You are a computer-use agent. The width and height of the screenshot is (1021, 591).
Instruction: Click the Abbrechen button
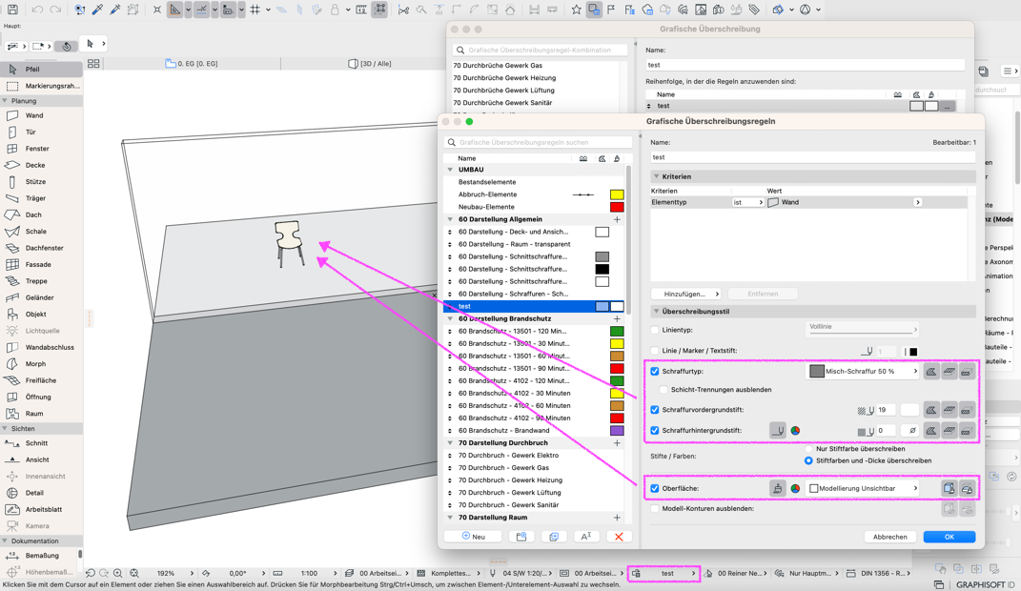(x=890, y=537)
